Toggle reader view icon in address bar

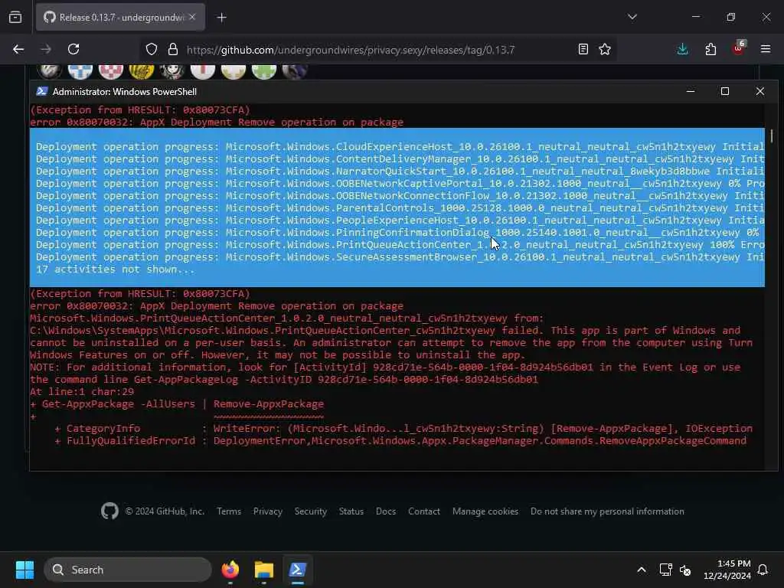point(583,49)
